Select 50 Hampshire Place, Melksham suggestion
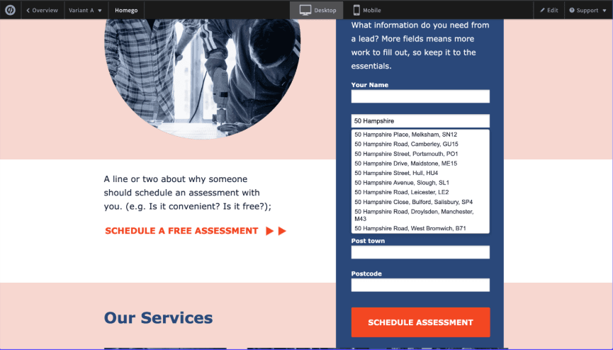The image size is (613, 350). (405, 135)
